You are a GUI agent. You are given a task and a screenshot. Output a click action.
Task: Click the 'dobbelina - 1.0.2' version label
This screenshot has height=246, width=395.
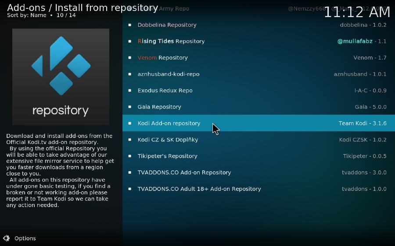click(363, 25)
